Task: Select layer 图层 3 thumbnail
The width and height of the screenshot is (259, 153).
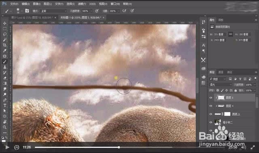Action: (221, 98)
